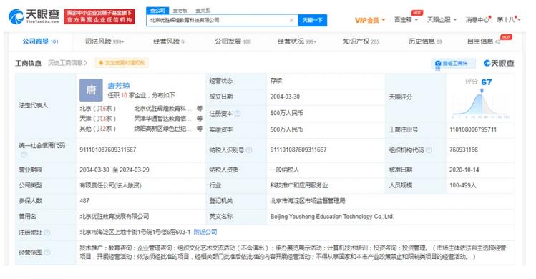Open the 历史信息 tab

(425, 41)
